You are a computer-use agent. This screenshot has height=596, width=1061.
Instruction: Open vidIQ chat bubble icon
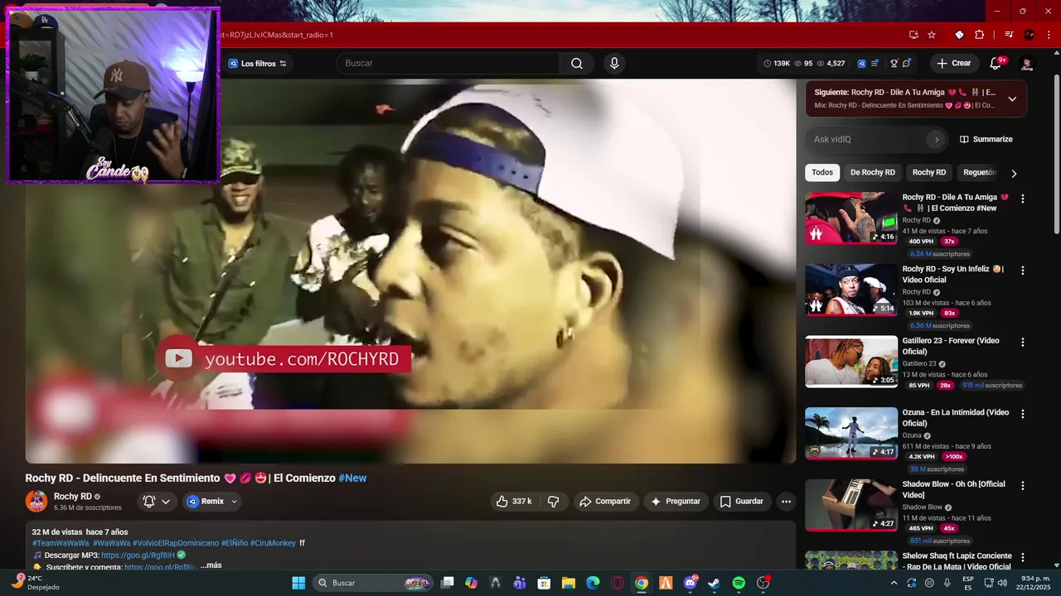[x=907, y=64]
